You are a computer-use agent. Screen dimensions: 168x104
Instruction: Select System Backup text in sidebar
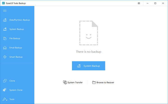17,29
